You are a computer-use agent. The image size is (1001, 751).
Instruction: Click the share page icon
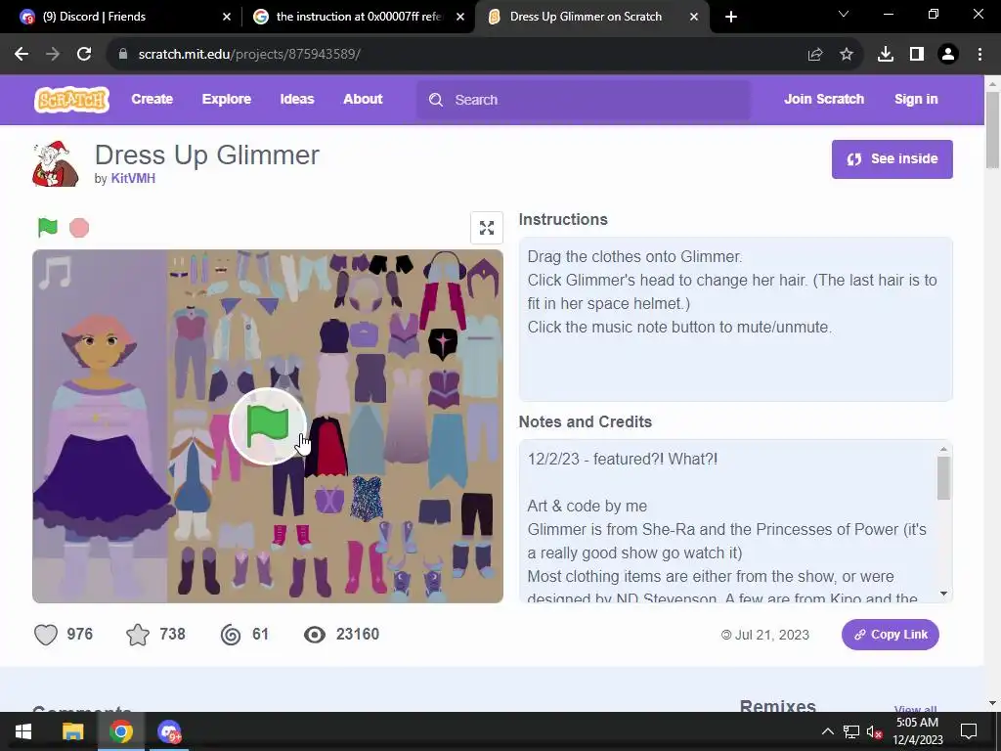click(x=815, y=55)
